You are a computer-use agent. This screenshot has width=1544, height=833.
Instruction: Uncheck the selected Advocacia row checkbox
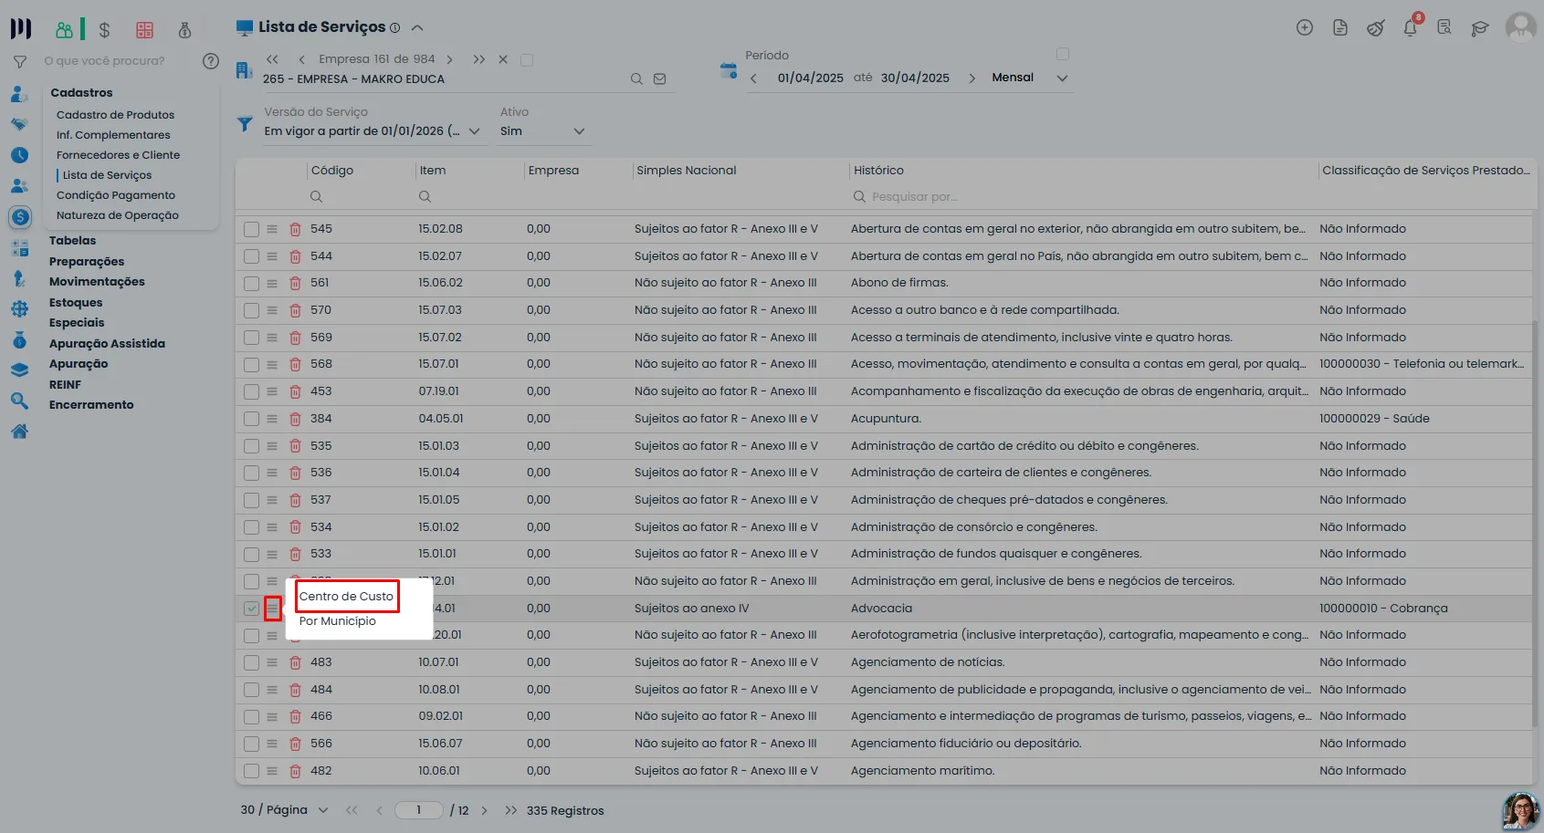[251, 609]
